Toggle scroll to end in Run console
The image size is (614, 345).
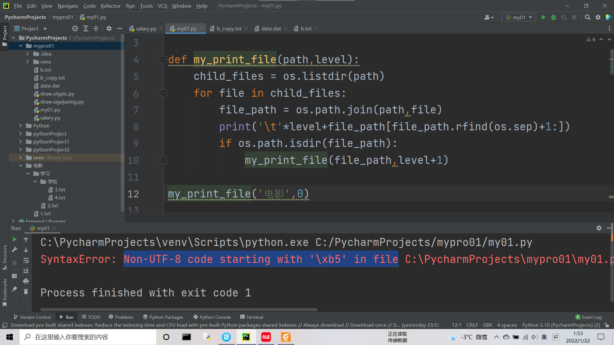(x=26, y=271)
